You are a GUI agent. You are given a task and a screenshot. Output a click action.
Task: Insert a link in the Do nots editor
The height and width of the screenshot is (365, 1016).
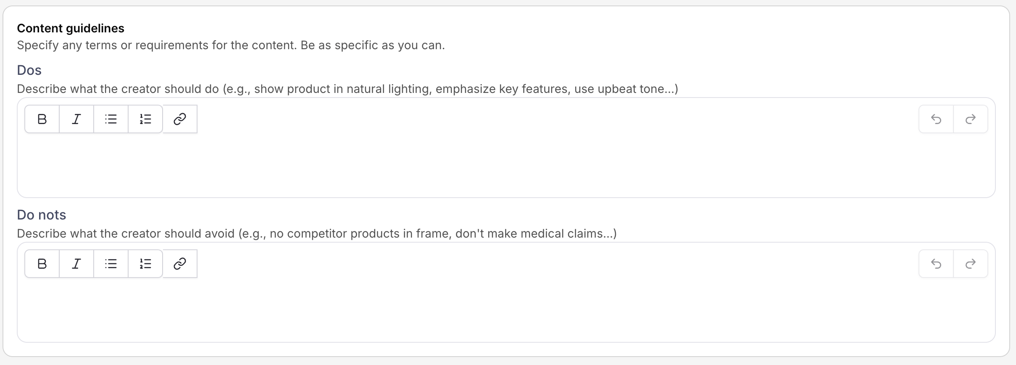point(179,264)
